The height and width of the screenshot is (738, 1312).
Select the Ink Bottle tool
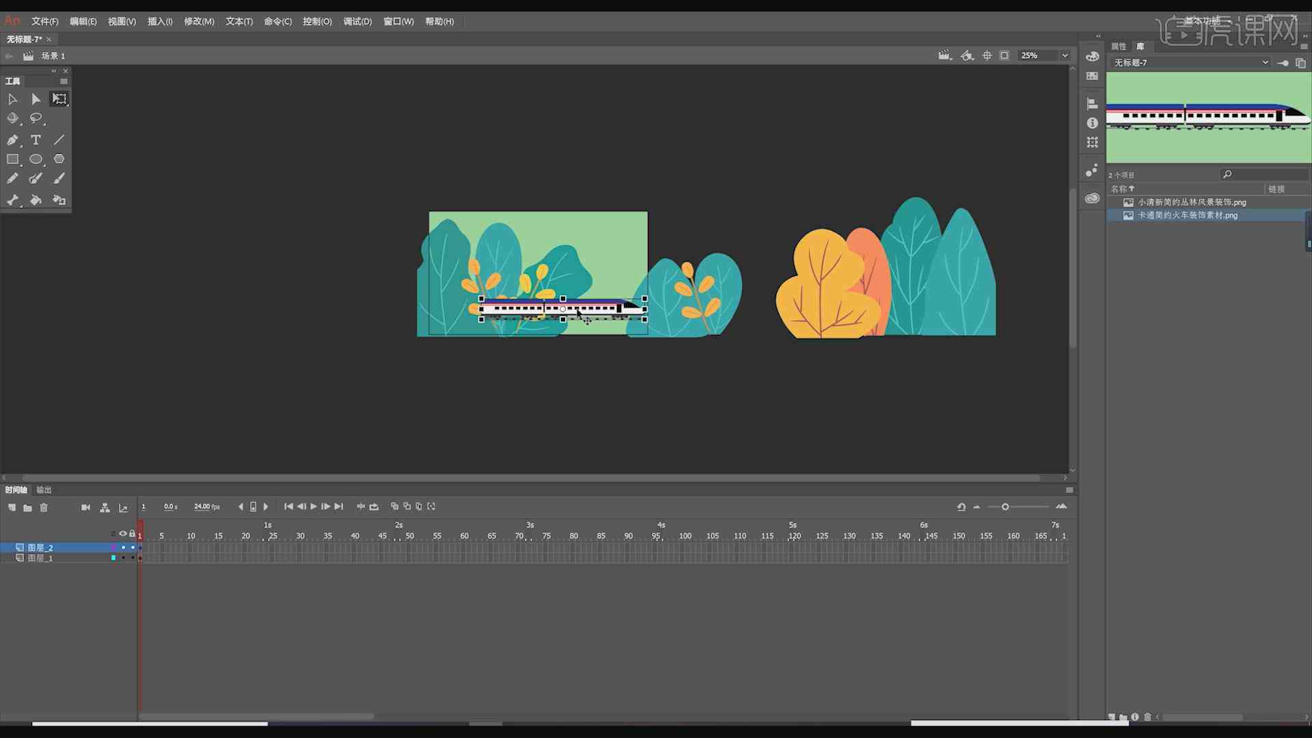(59, 200)
